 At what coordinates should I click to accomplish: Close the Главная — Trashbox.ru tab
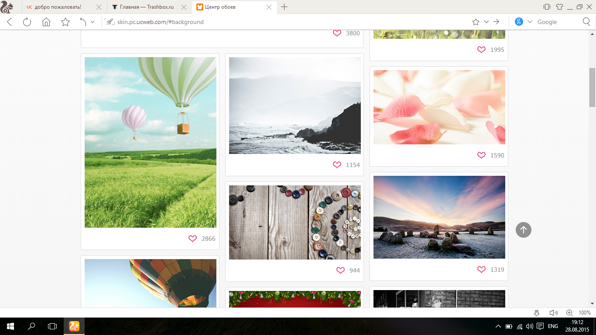(184, 7)
